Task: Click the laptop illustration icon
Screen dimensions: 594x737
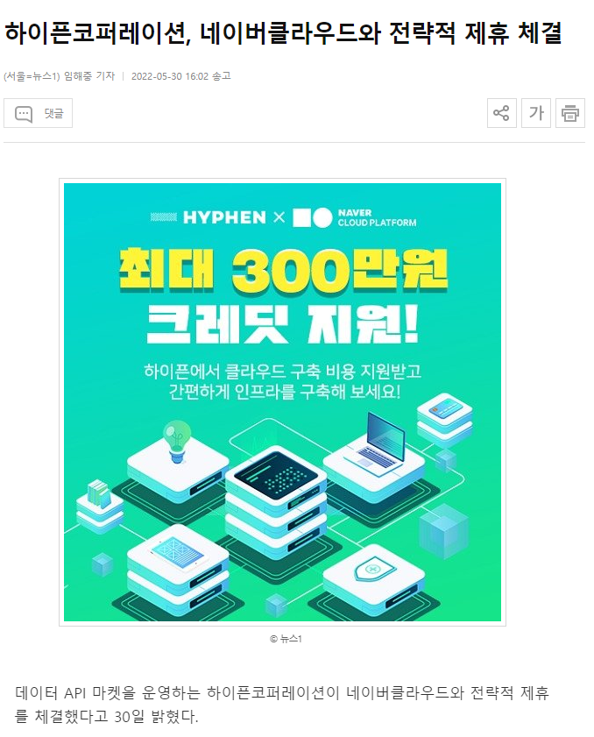Action: [x=375, y=441]
